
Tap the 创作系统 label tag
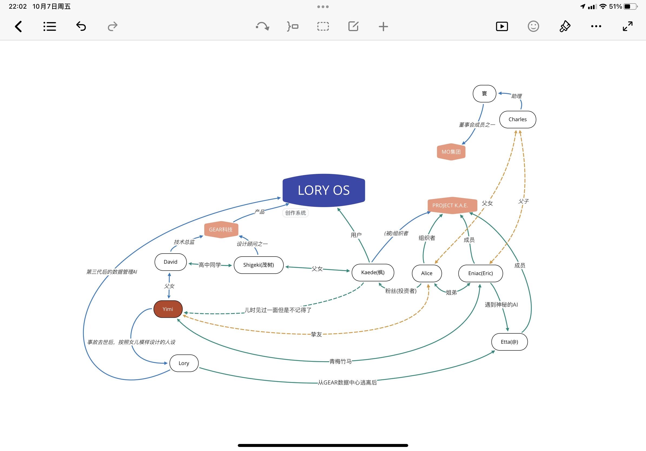tap(295, 213)
